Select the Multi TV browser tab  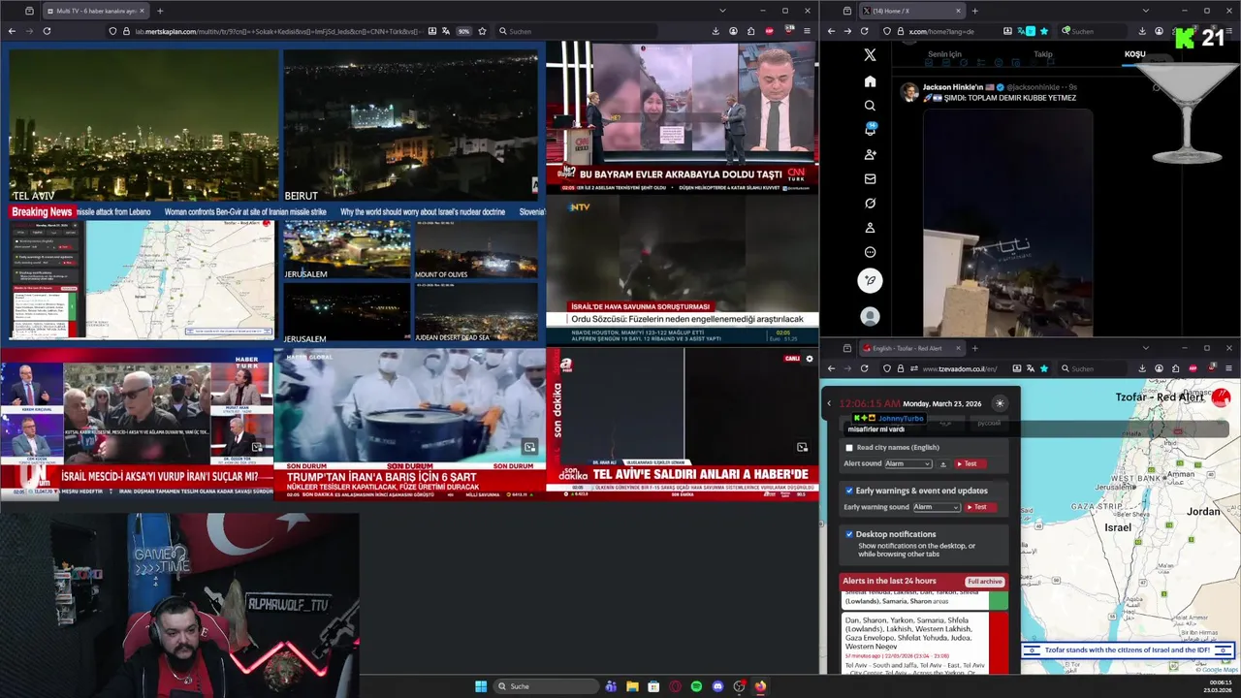click(95, 11)
